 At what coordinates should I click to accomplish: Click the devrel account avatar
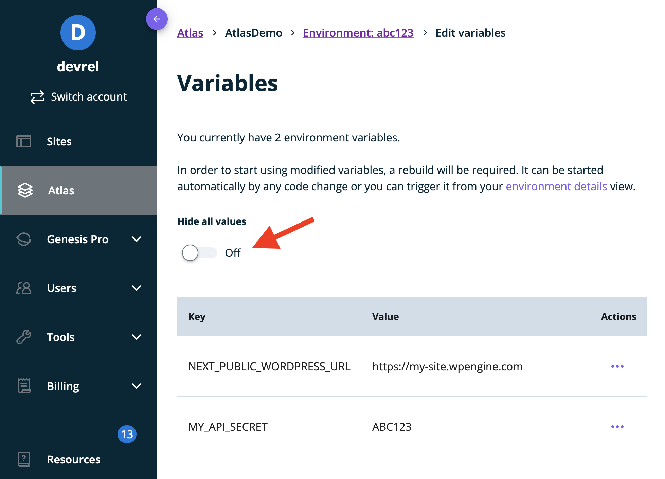[78, 33]
